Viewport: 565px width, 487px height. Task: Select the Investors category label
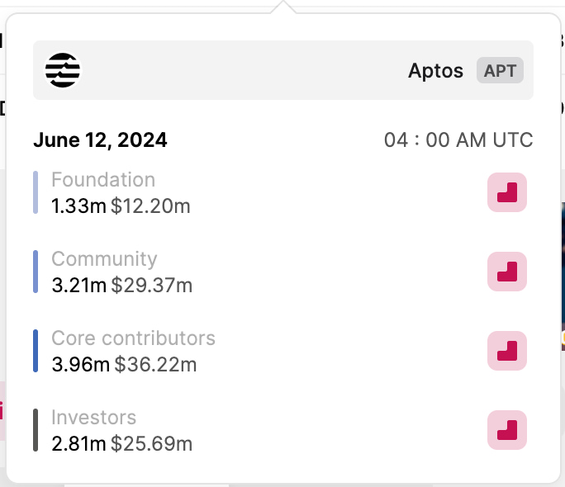click(93, 417)
